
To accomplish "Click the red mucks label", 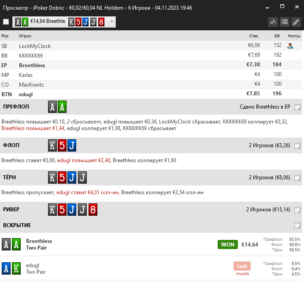I will coord(243,274).
